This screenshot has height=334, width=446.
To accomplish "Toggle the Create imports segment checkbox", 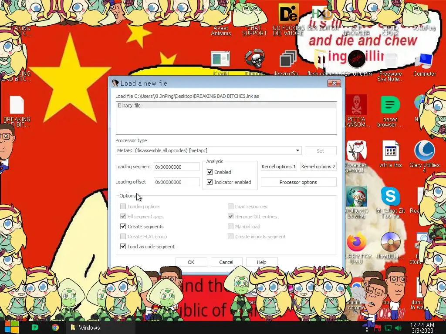I will [x=230, y=236].
